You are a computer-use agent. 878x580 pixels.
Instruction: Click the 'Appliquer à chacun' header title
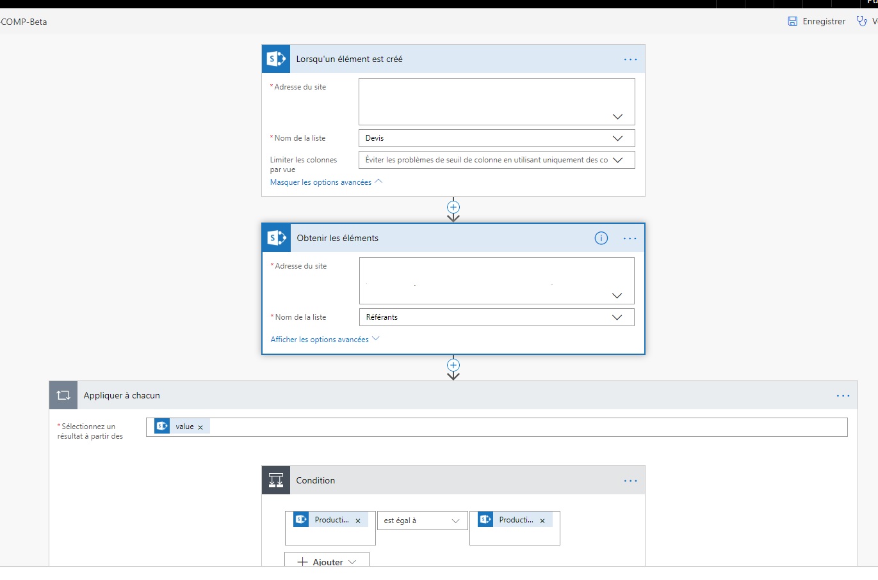click(x=122, y=395)
